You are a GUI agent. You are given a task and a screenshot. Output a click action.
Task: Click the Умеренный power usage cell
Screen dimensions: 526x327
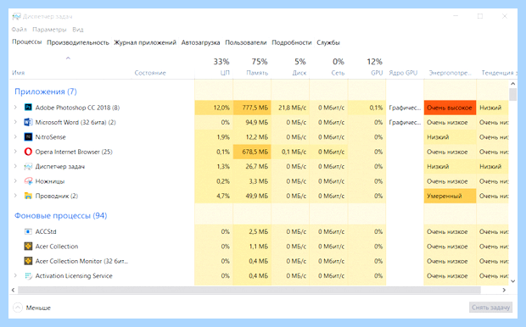450,196
